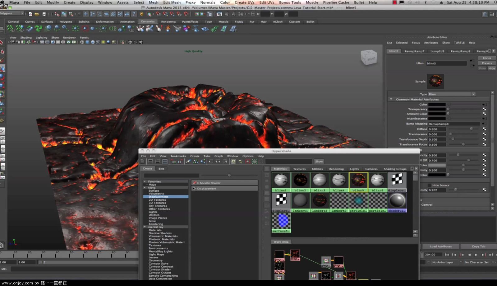
Task: Click Load Attributes button
Action: [441, 246]
